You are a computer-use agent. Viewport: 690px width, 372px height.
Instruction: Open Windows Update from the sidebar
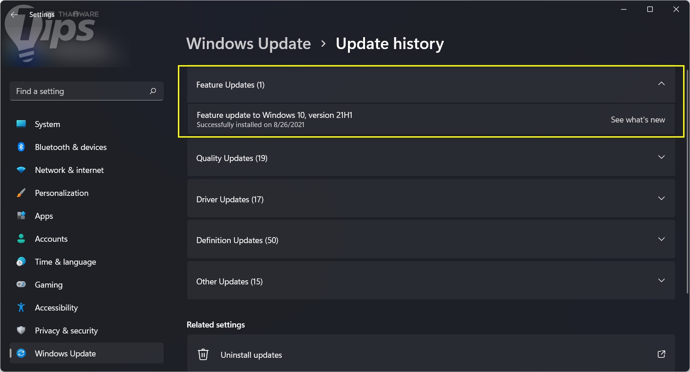(x=65, y=353)
